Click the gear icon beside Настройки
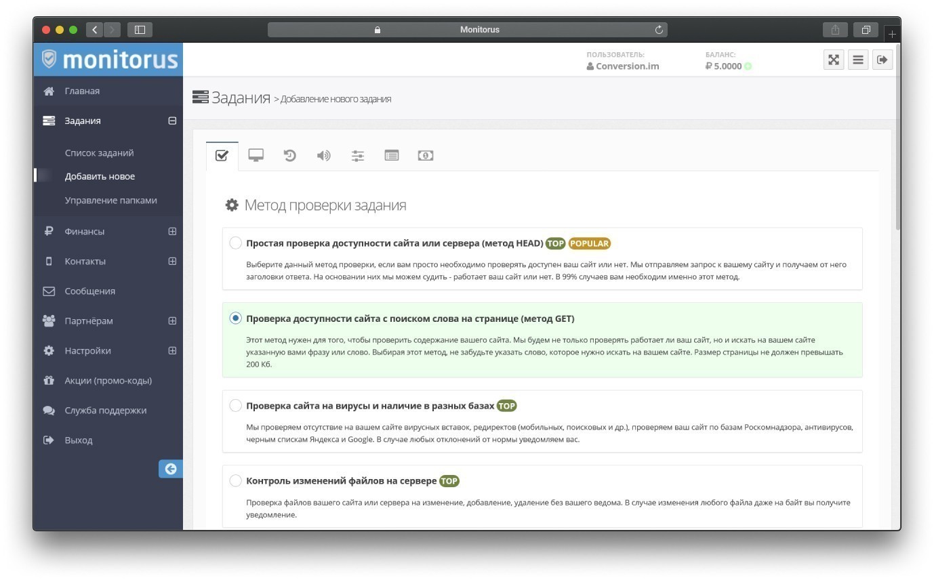Viewport: 934px width, 580px height. [49, 350]
